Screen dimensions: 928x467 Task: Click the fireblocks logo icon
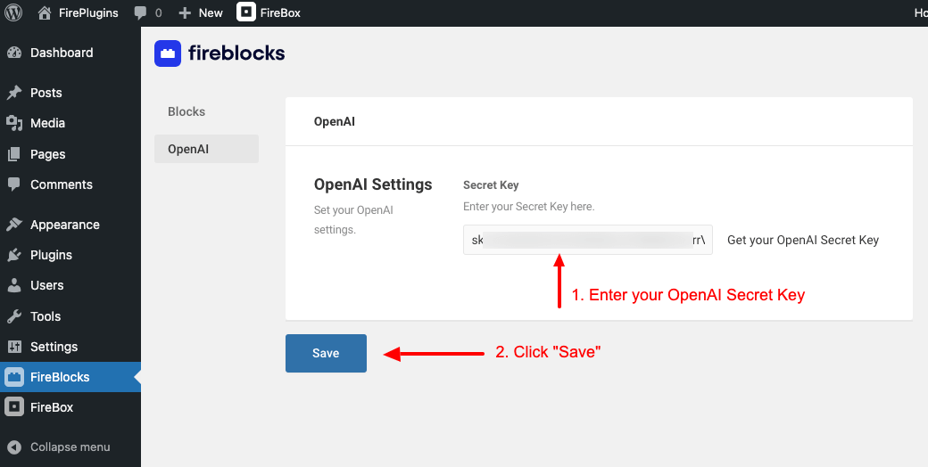(x=168, y=53)
